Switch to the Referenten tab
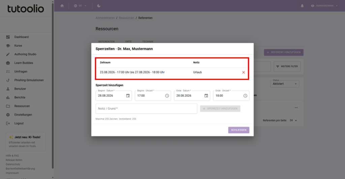 (x=106, y=41)
